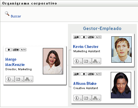
Task: Click Kevin Chester's info icon
Action: pos(78,61)
